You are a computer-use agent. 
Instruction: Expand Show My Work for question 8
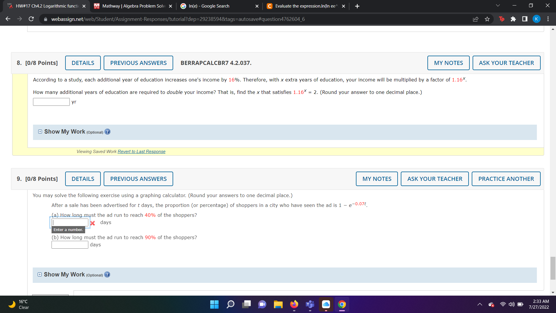point(40,132)
